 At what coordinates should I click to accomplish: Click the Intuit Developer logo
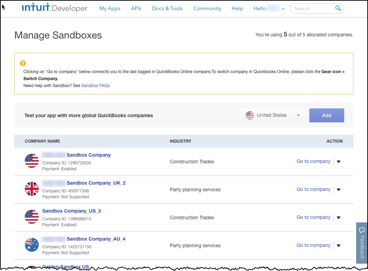tap(54, 8)
